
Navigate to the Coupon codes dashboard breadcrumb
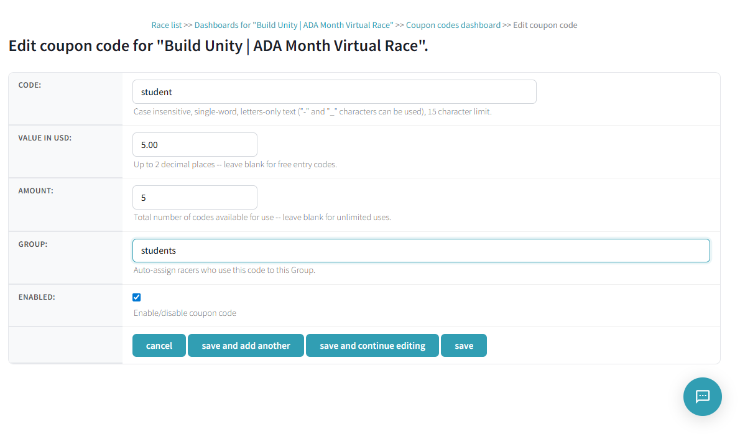point(453,25)
